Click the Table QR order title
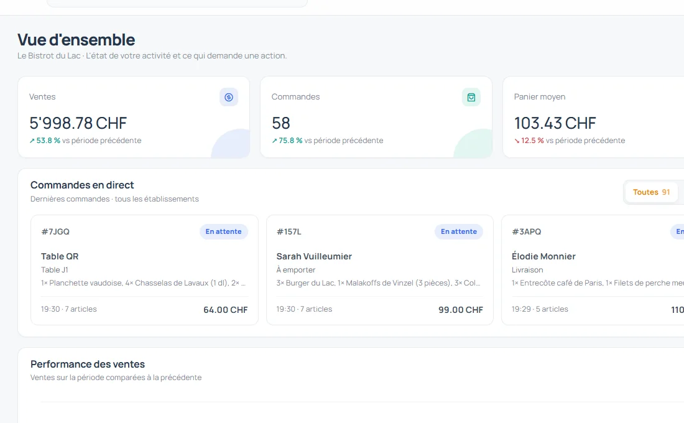 click(60, 256)
